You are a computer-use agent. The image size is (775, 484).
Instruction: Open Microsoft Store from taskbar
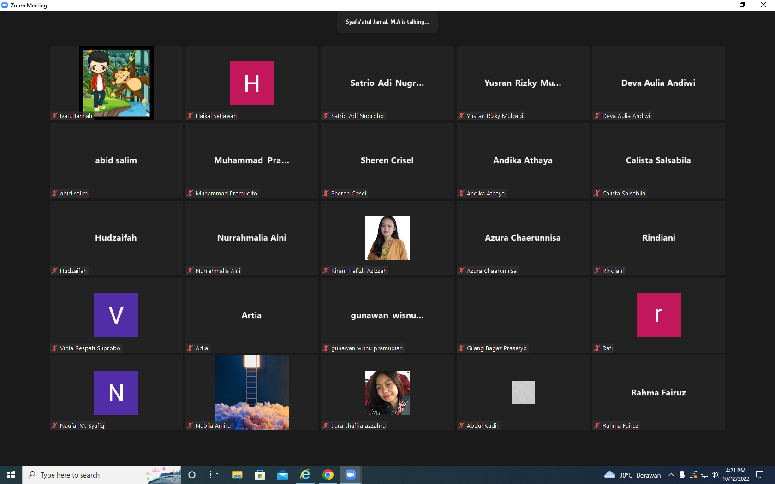[x=260, y=475]
